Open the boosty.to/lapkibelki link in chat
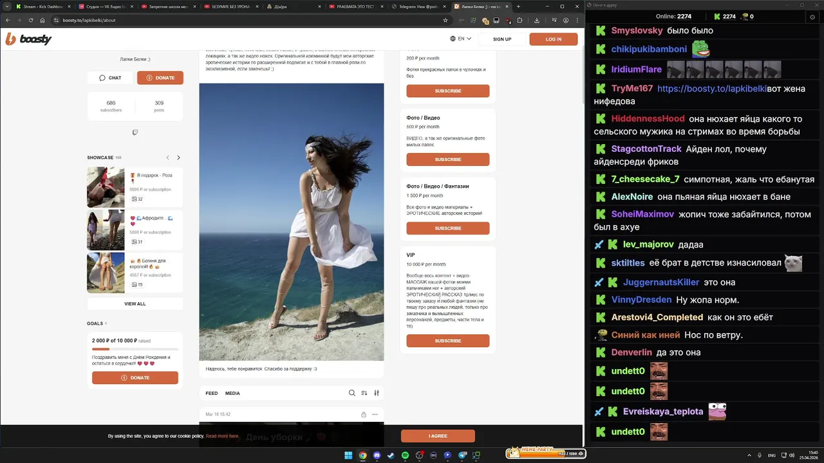The height and width of the screenshot is (463, 824). pos(711,89)
